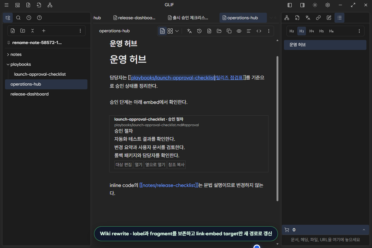Click the document text icon in editor toolbar

[x=209, y=31]
